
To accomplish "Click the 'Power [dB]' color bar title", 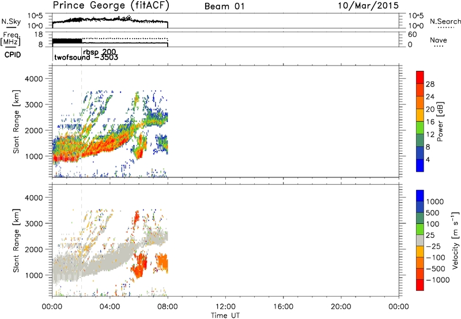I will click(x=440, y=121).
